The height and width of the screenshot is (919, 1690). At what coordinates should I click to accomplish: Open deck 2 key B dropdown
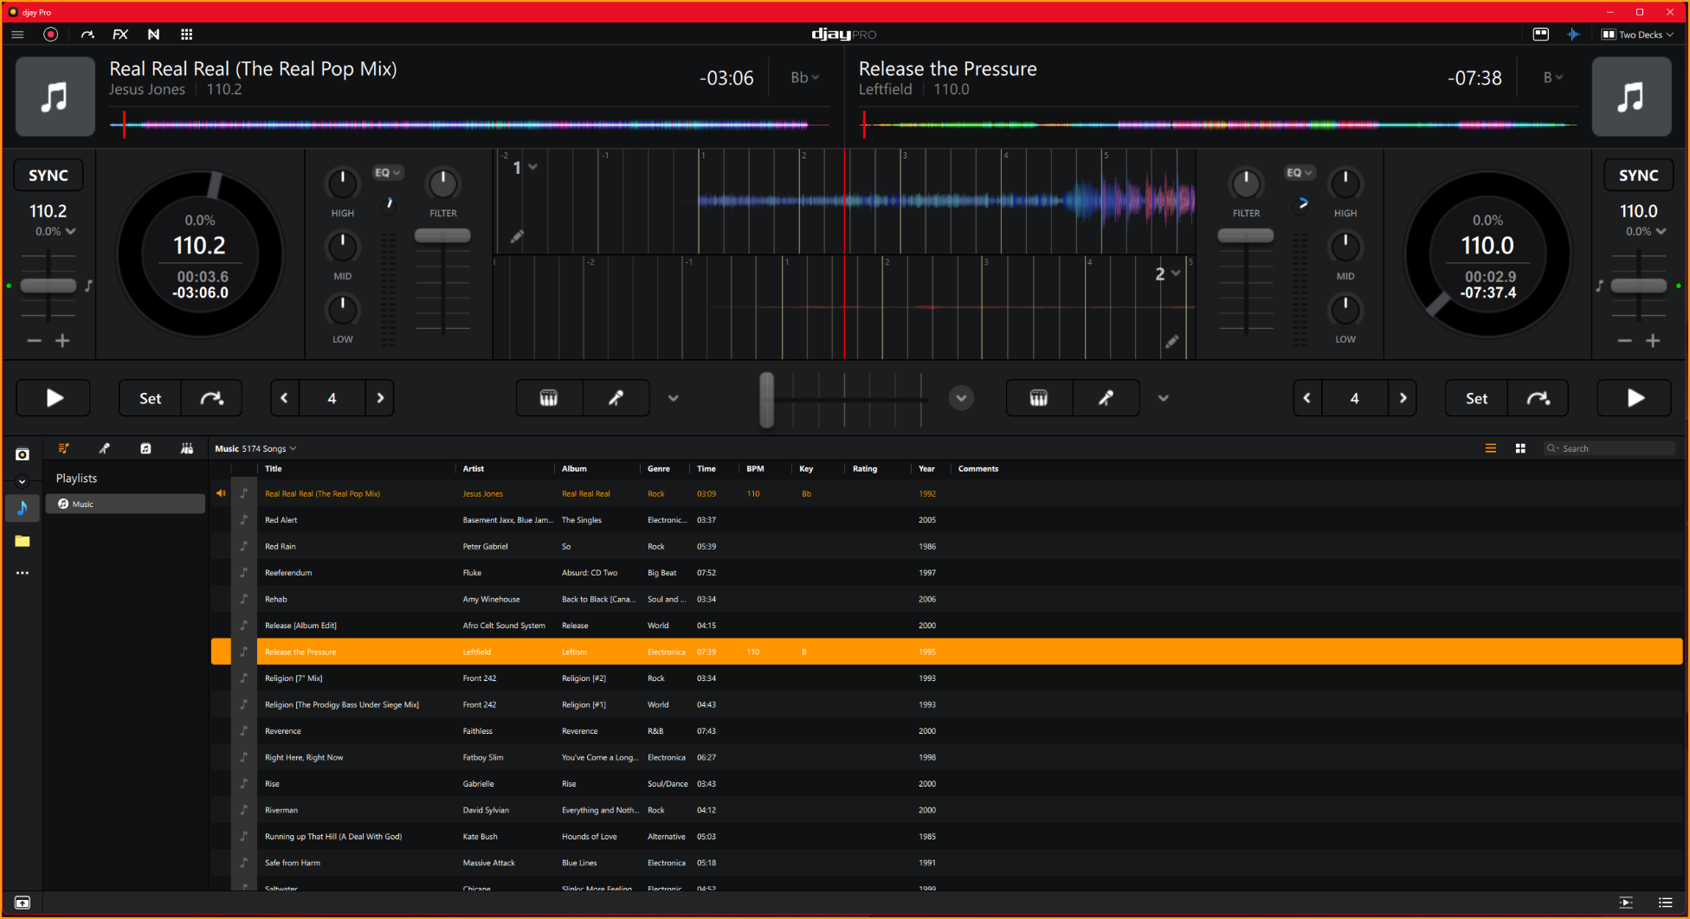tap(1553, 78)
